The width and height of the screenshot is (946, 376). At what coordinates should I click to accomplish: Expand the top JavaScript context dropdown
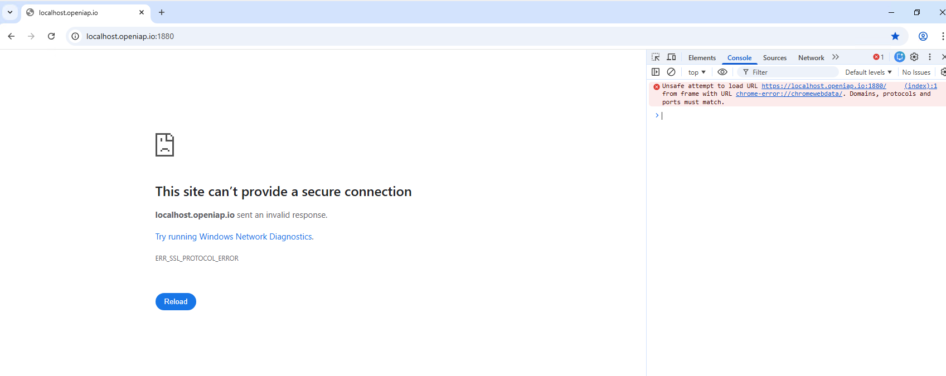[x=697, y=72]
